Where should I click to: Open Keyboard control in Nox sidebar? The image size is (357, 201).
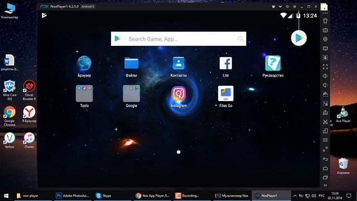point(325,30)
